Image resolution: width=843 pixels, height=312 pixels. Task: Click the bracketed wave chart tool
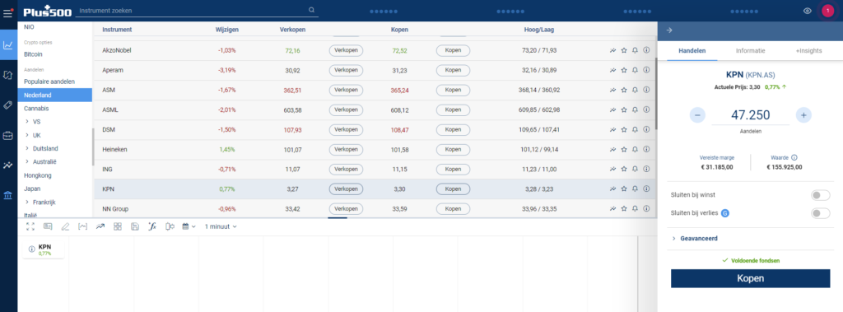tap(83, 226)
